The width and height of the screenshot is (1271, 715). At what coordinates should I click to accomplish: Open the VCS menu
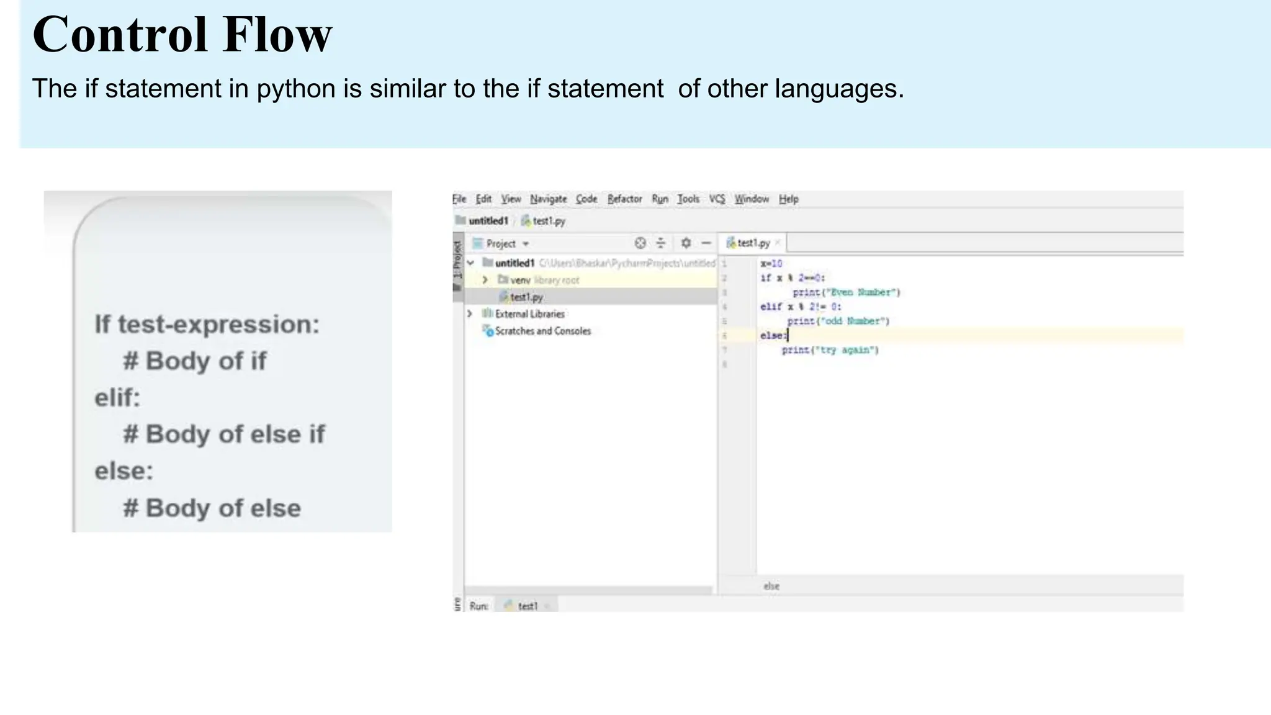(717, 199)
